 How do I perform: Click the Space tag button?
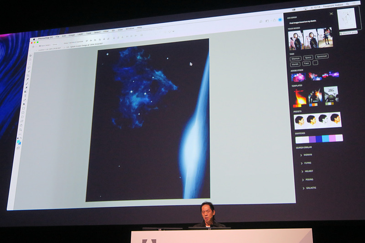pos(308,57)
